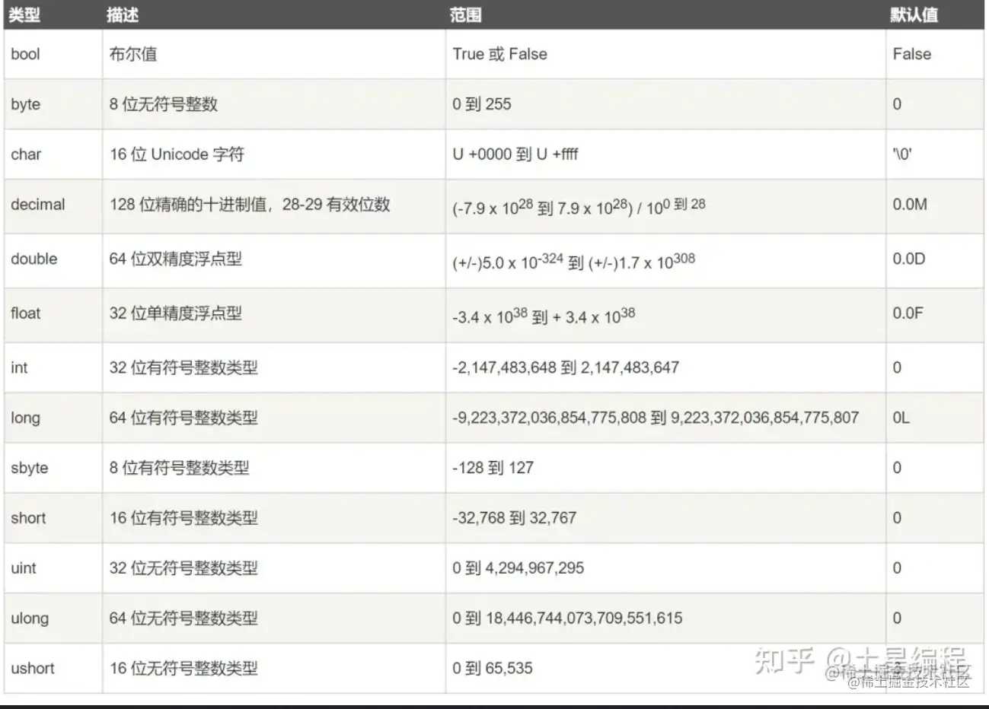The height and width of the screenshot is (709, 989).
Task: Click the False default value
Action: click(912, 54)
